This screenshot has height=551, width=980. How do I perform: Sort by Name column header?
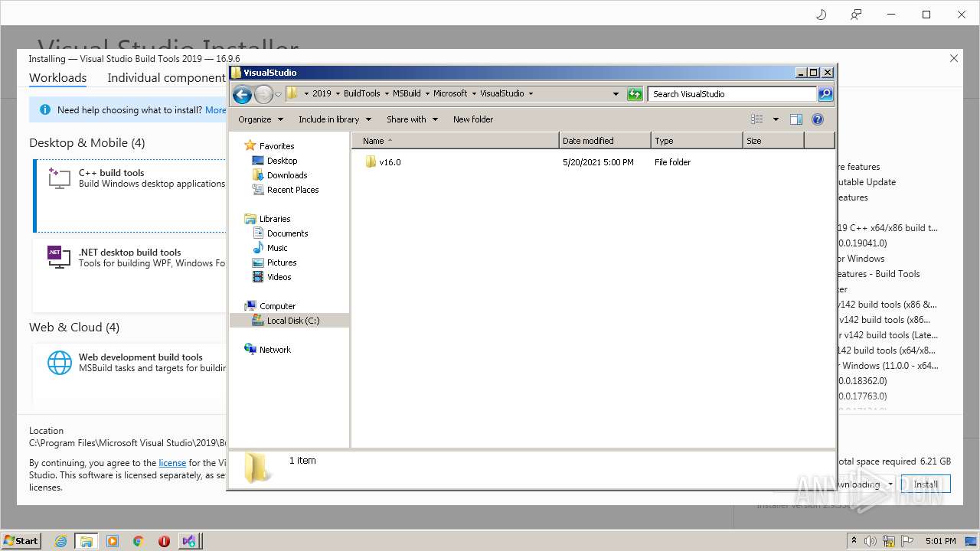coord(455,141)
